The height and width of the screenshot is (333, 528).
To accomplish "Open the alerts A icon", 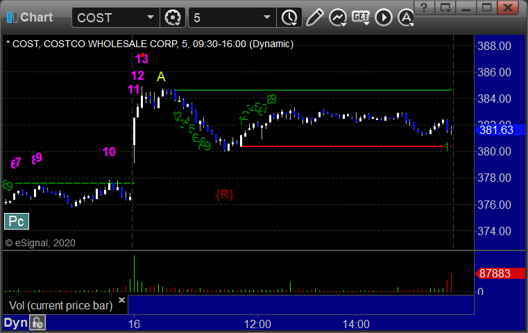I will pyautogui.click(x=406, y=17).
